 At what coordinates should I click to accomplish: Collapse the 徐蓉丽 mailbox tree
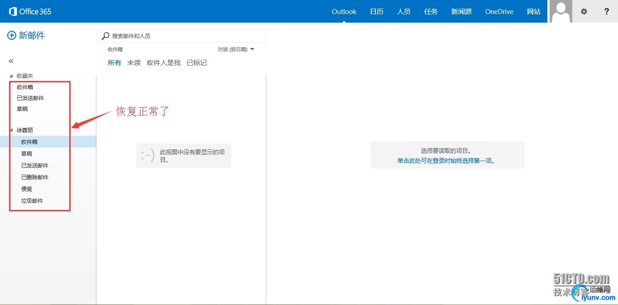pos(11,130)
